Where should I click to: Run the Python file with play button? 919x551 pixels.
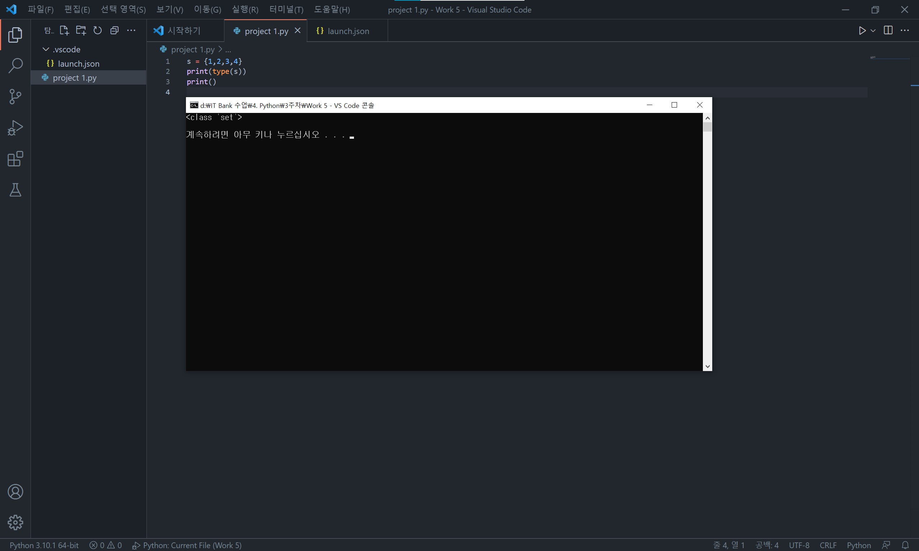coord(862,30)
